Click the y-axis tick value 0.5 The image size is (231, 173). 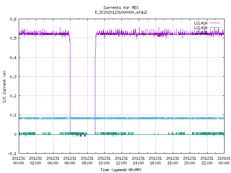[x=13, y=38]
